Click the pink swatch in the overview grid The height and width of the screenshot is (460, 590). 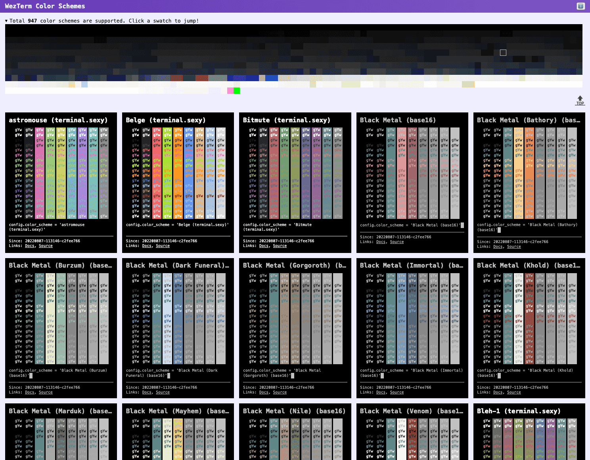[230, 91]
